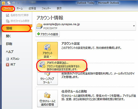Click the アカウント情報 heading
This screenshot has height=109, width=138.
pyautogui.click(x=50, y=18)
